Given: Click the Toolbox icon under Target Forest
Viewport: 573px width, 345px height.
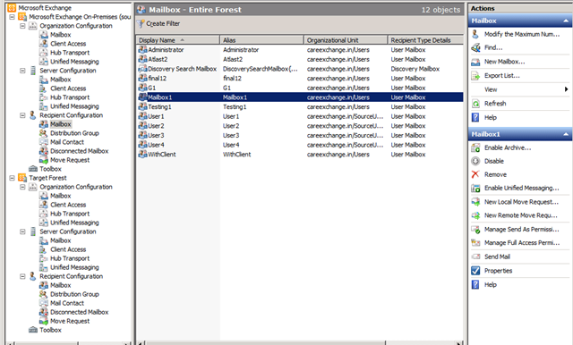Looking at the screenshot, I should [33, 330].
